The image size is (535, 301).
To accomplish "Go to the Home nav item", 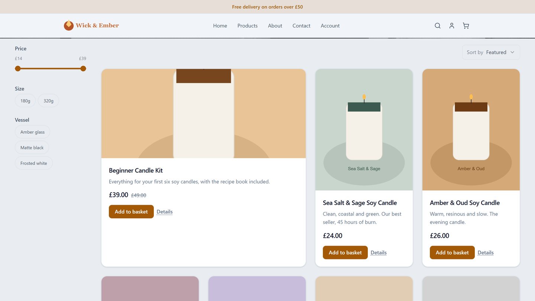I will (220, 26).
